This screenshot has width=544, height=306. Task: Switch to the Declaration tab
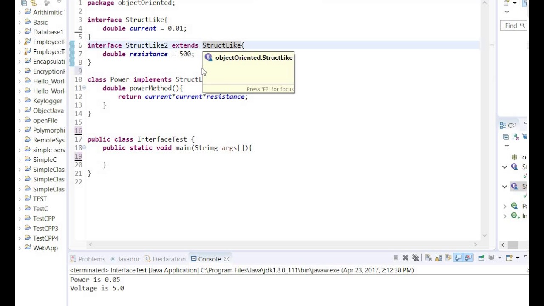coord(165,259)
